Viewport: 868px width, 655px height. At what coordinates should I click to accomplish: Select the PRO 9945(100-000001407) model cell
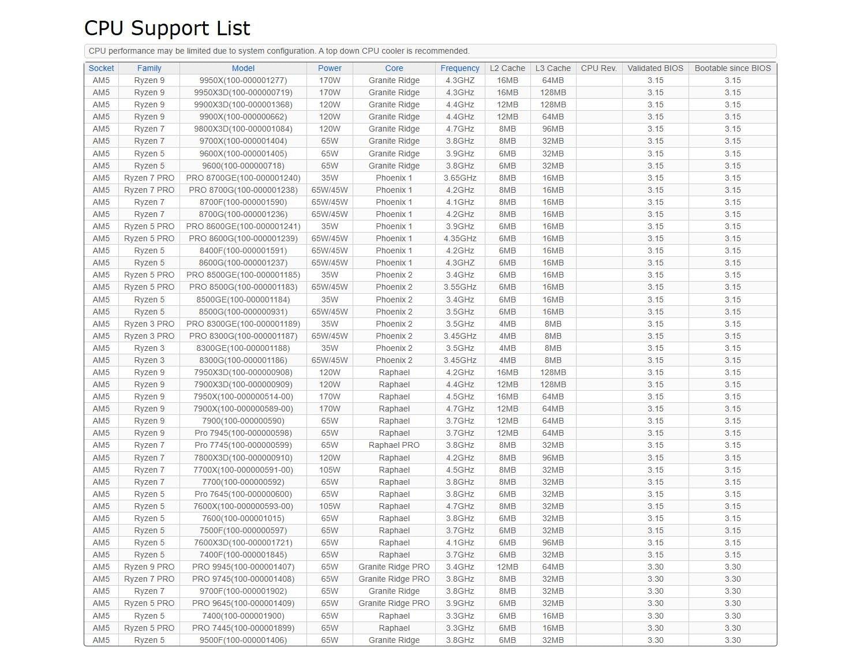tap(243, 567)
